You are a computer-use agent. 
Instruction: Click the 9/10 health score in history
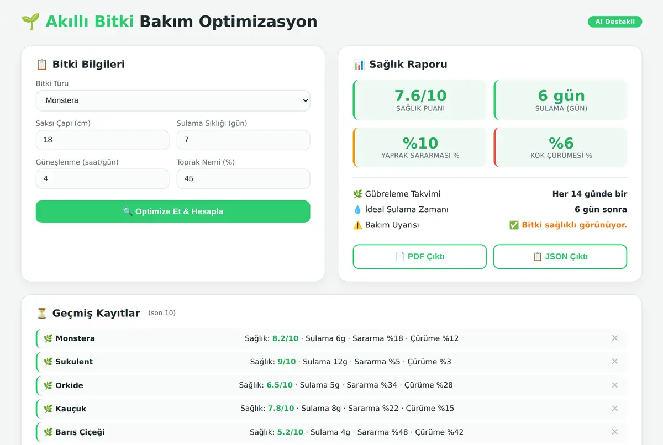pyautogui.click(x=287, y=362)
